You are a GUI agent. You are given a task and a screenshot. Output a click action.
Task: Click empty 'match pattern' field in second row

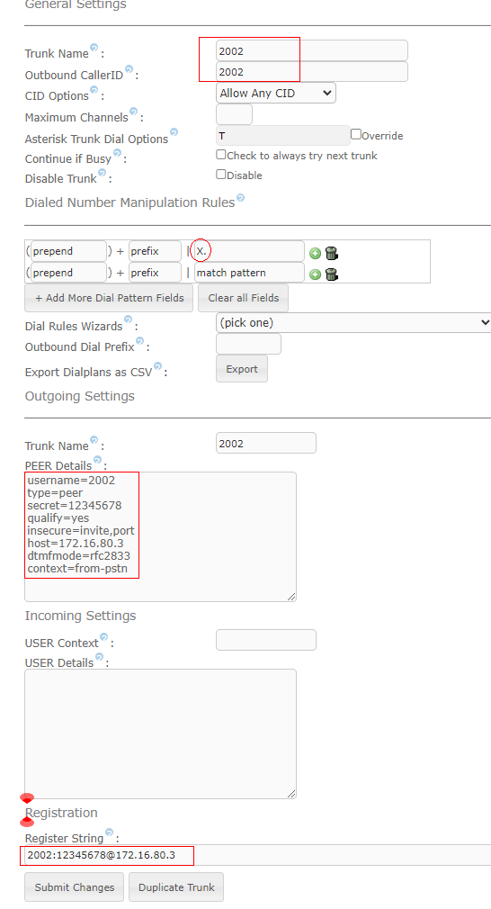click(x=249, y=273)
